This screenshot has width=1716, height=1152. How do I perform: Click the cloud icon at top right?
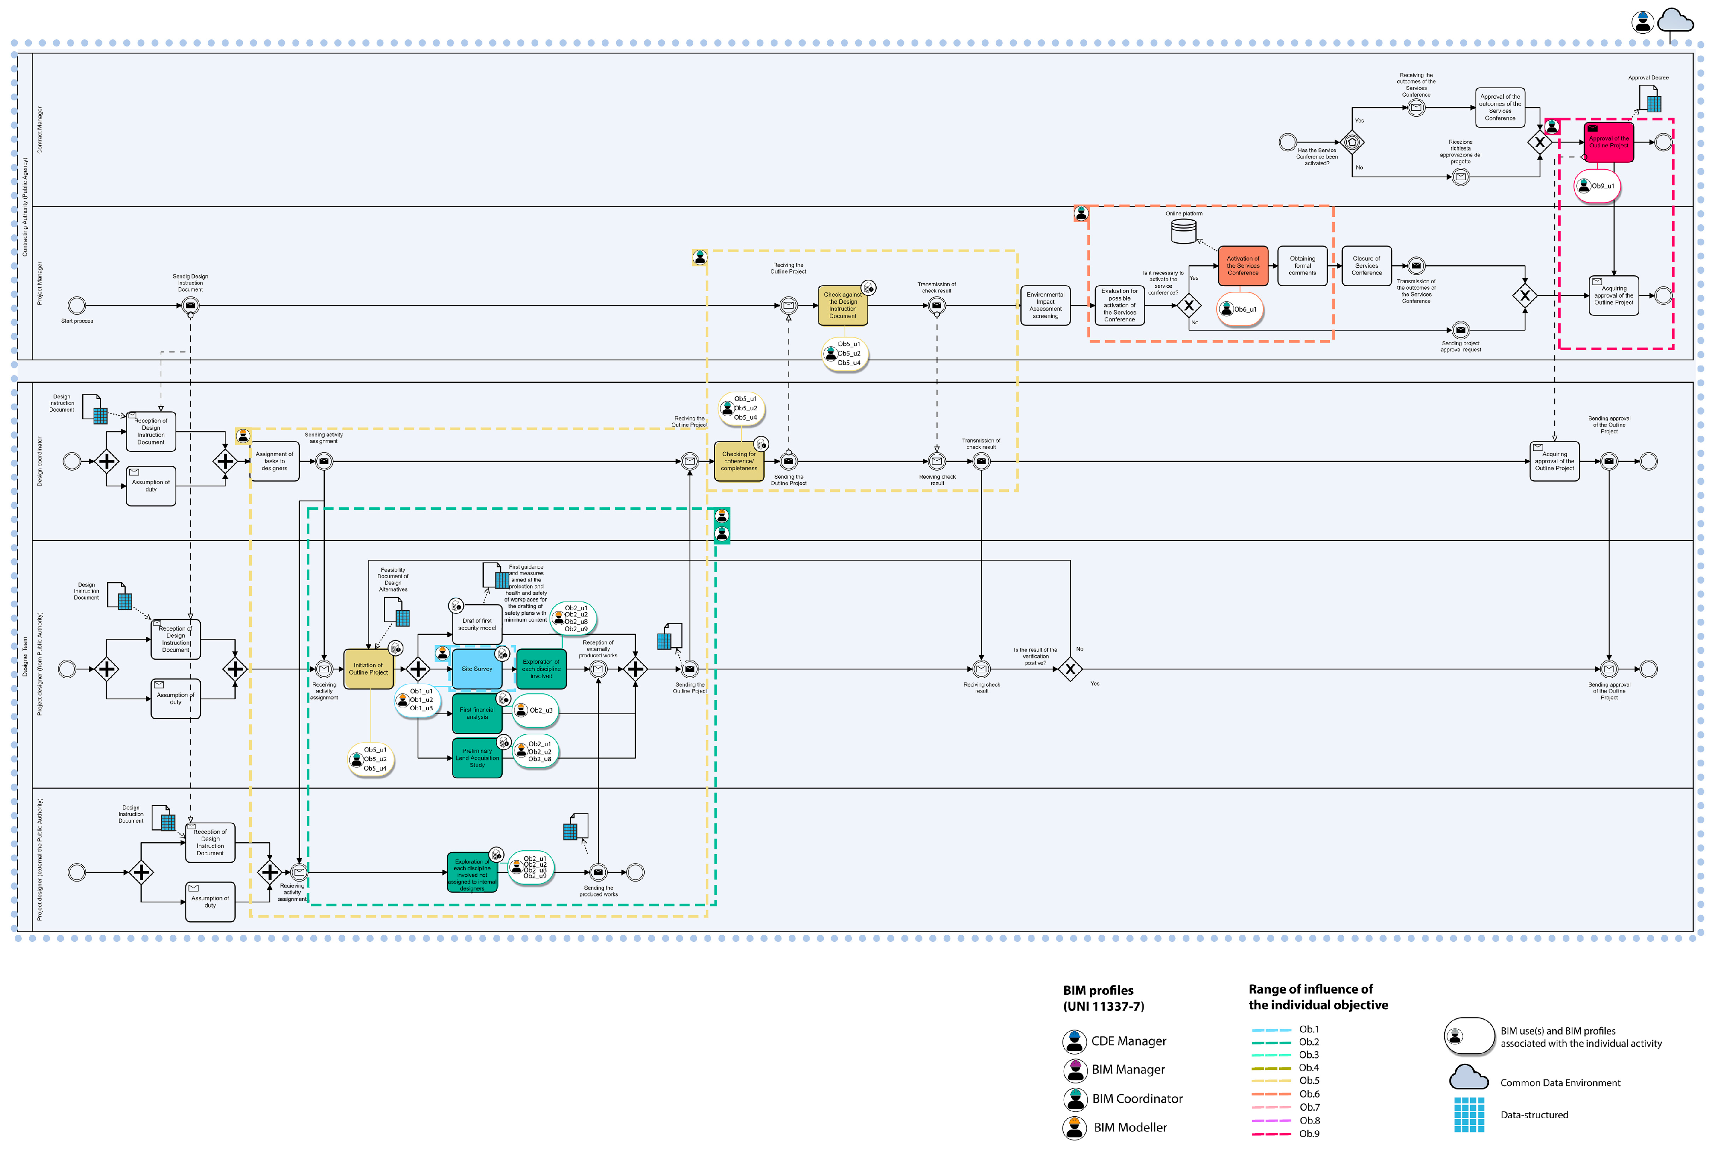pos(1675,20)
